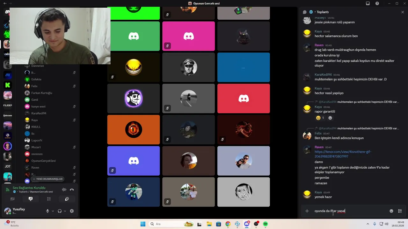Disconnect from the voice call

72,190
